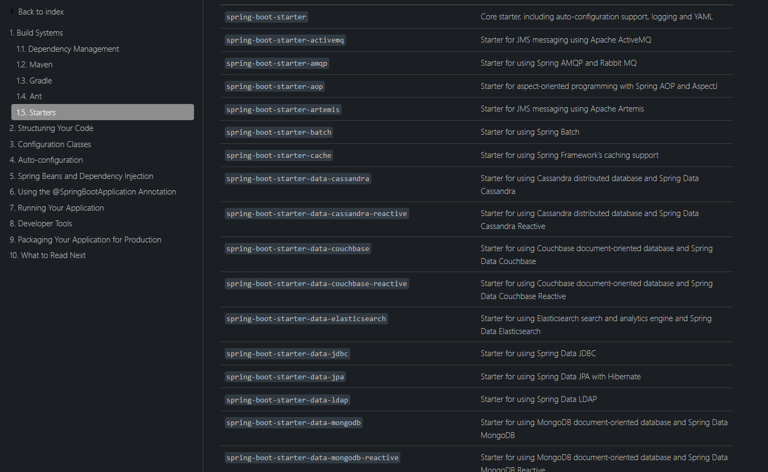Open 3. Configuration Classes
The width and height of the screenshot is (768, 472).
(x=50, y=144)
